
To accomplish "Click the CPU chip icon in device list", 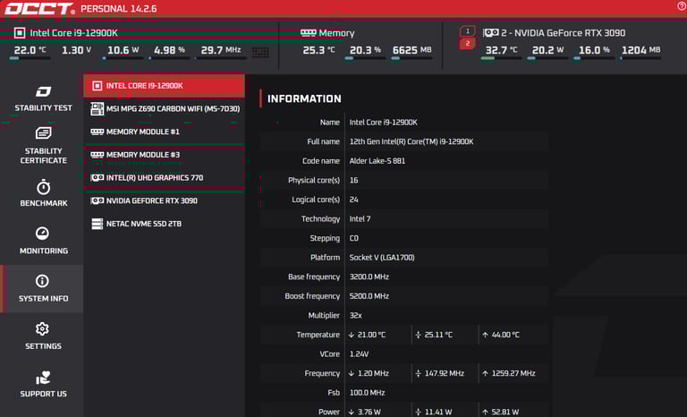I will click(x=97, y=86).
